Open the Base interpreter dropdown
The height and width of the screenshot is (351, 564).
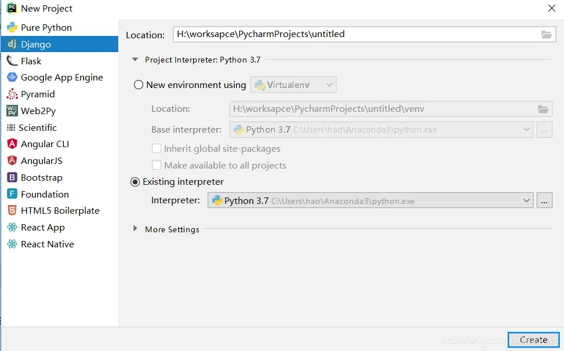click(381, 130)
